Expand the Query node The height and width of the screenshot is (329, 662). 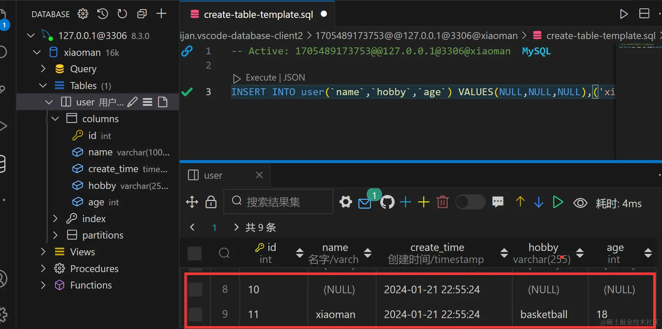pyautogui.click(x=43, y=69)
